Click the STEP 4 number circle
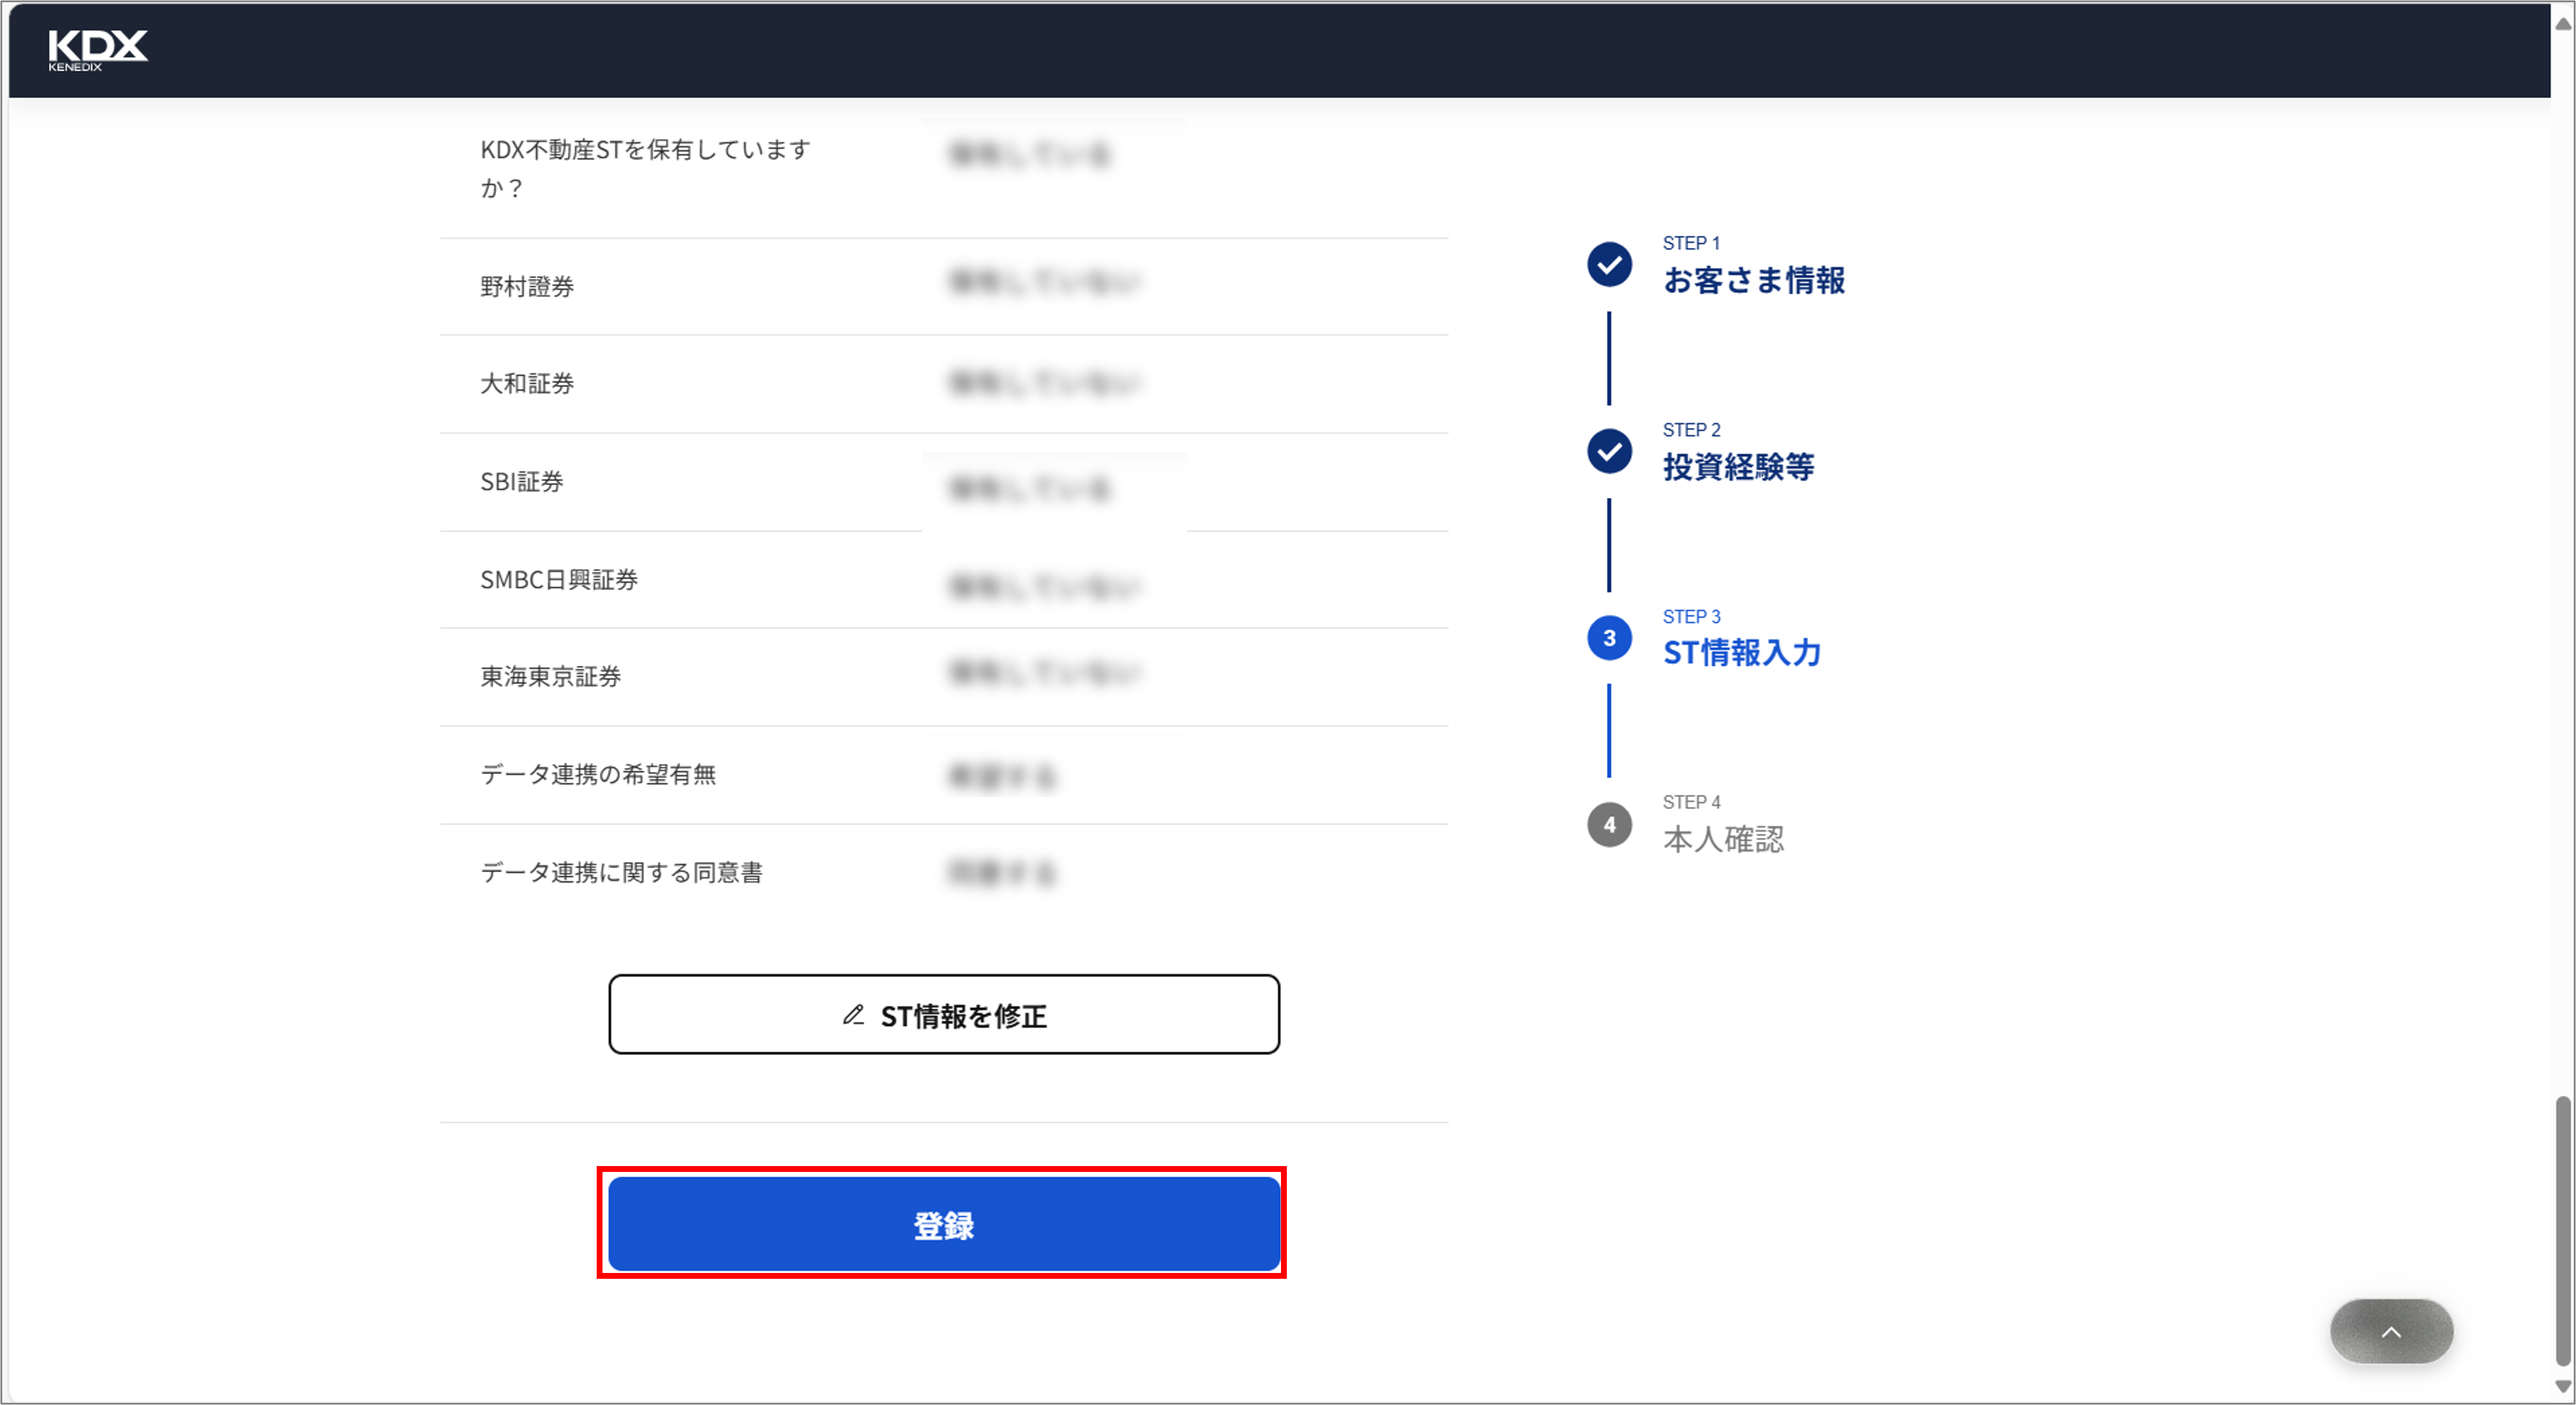 1609,825
